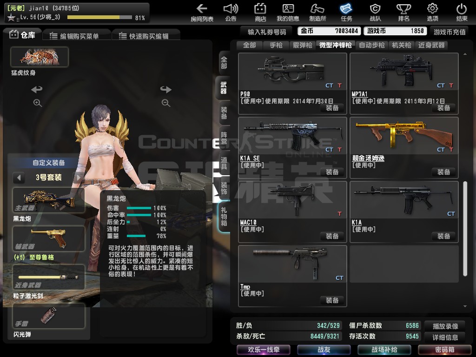The image size is (476, 357).
Task: Rotate character left arrow
Action: [37, 89]
